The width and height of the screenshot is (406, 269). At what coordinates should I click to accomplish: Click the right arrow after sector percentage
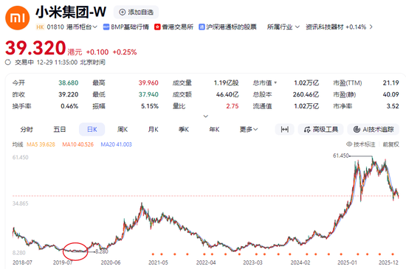coord(371,27)
